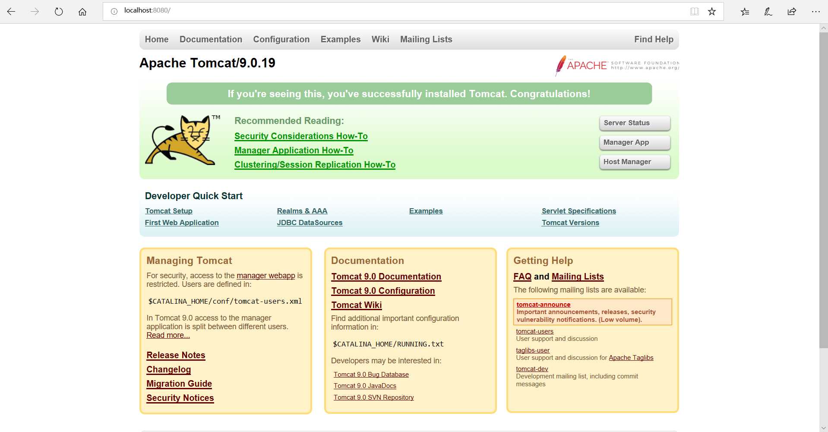The image size is (828, 432).
Task: Open the Tomcat Versions link
Action: (x=570, y=222)
